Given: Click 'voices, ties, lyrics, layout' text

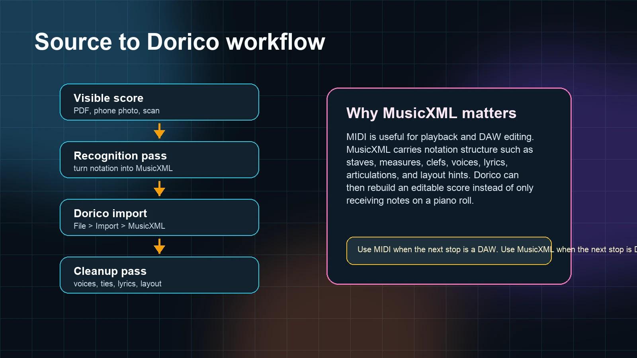Looking at the screenshot, I should [x=117, y=284].
